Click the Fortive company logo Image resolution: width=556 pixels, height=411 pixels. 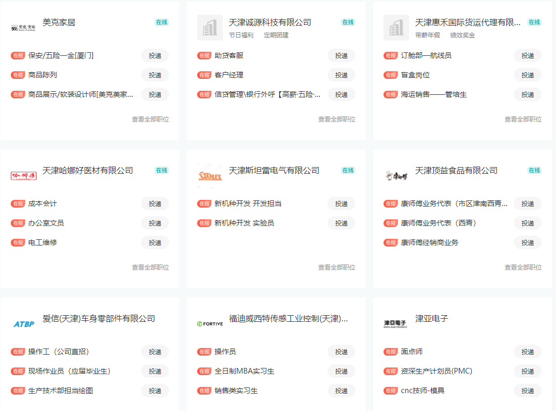pos(210,324)
